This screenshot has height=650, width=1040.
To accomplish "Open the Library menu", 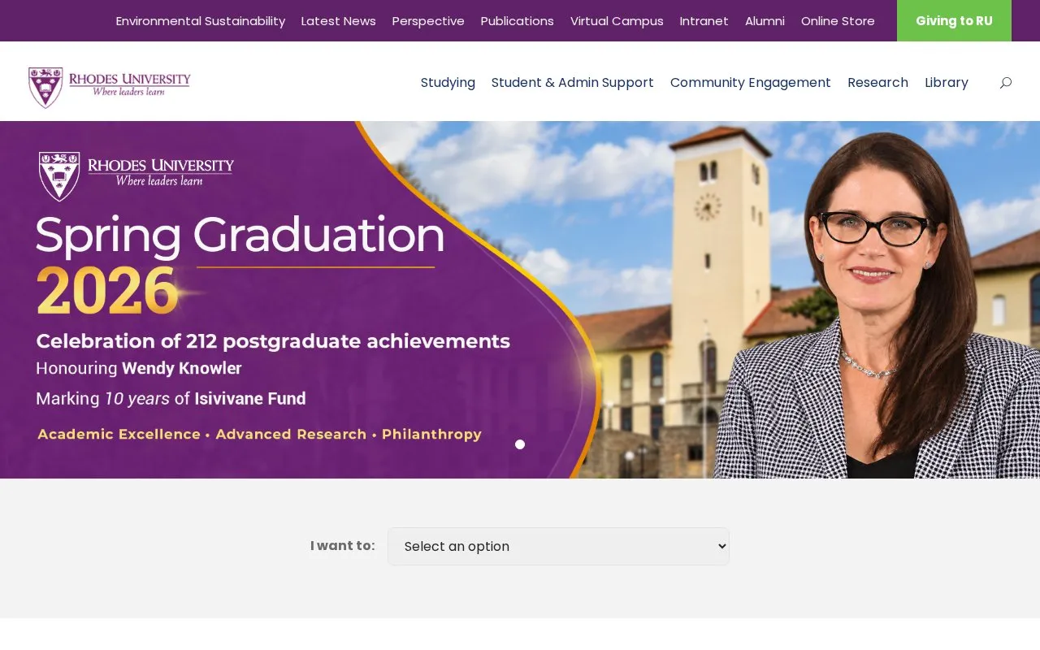I will [x=947, y=83].
